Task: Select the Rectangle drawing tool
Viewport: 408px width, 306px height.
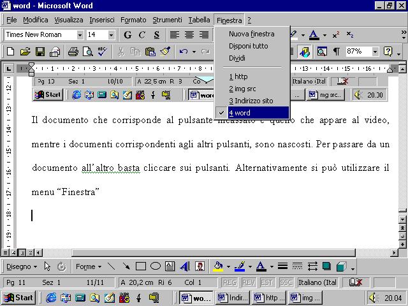Action: [x=141, y=266]
